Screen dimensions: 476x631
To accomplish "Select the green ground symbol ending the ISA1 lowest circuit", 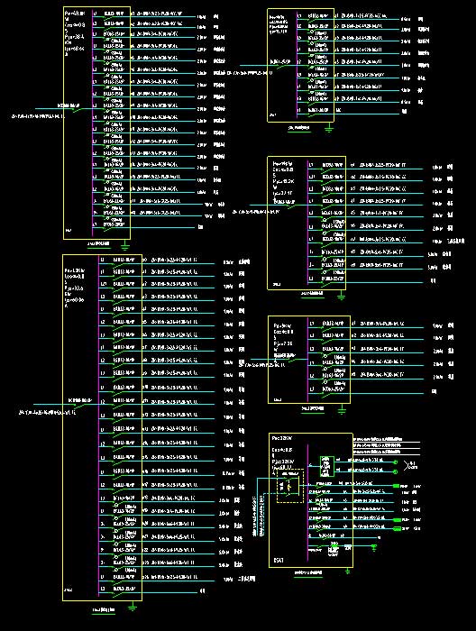I will tap(374, 548).
